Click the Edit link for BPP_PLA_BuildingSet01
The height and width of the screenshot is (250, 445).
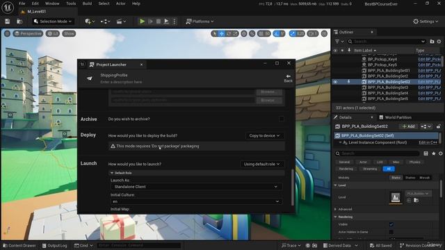coord(430,71)
